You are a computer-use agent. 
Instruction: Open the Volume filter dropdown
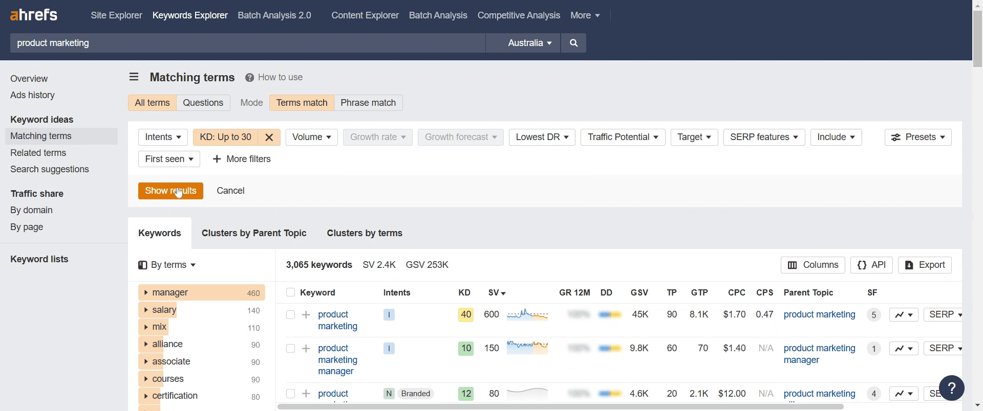click(x=311, y=137)
